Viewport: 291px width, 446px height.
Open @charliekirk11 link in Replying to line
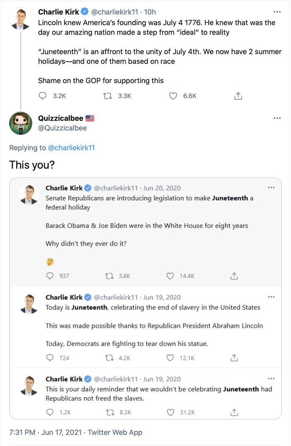click(x=72, y=148)
